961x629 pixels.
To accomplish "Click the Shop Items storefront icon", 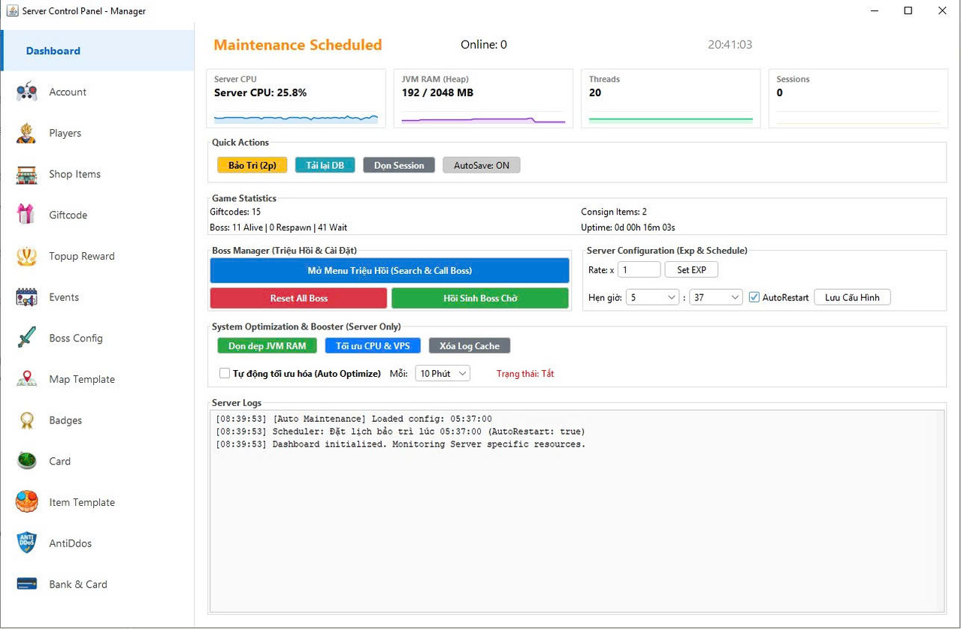I will coord(27,174).
